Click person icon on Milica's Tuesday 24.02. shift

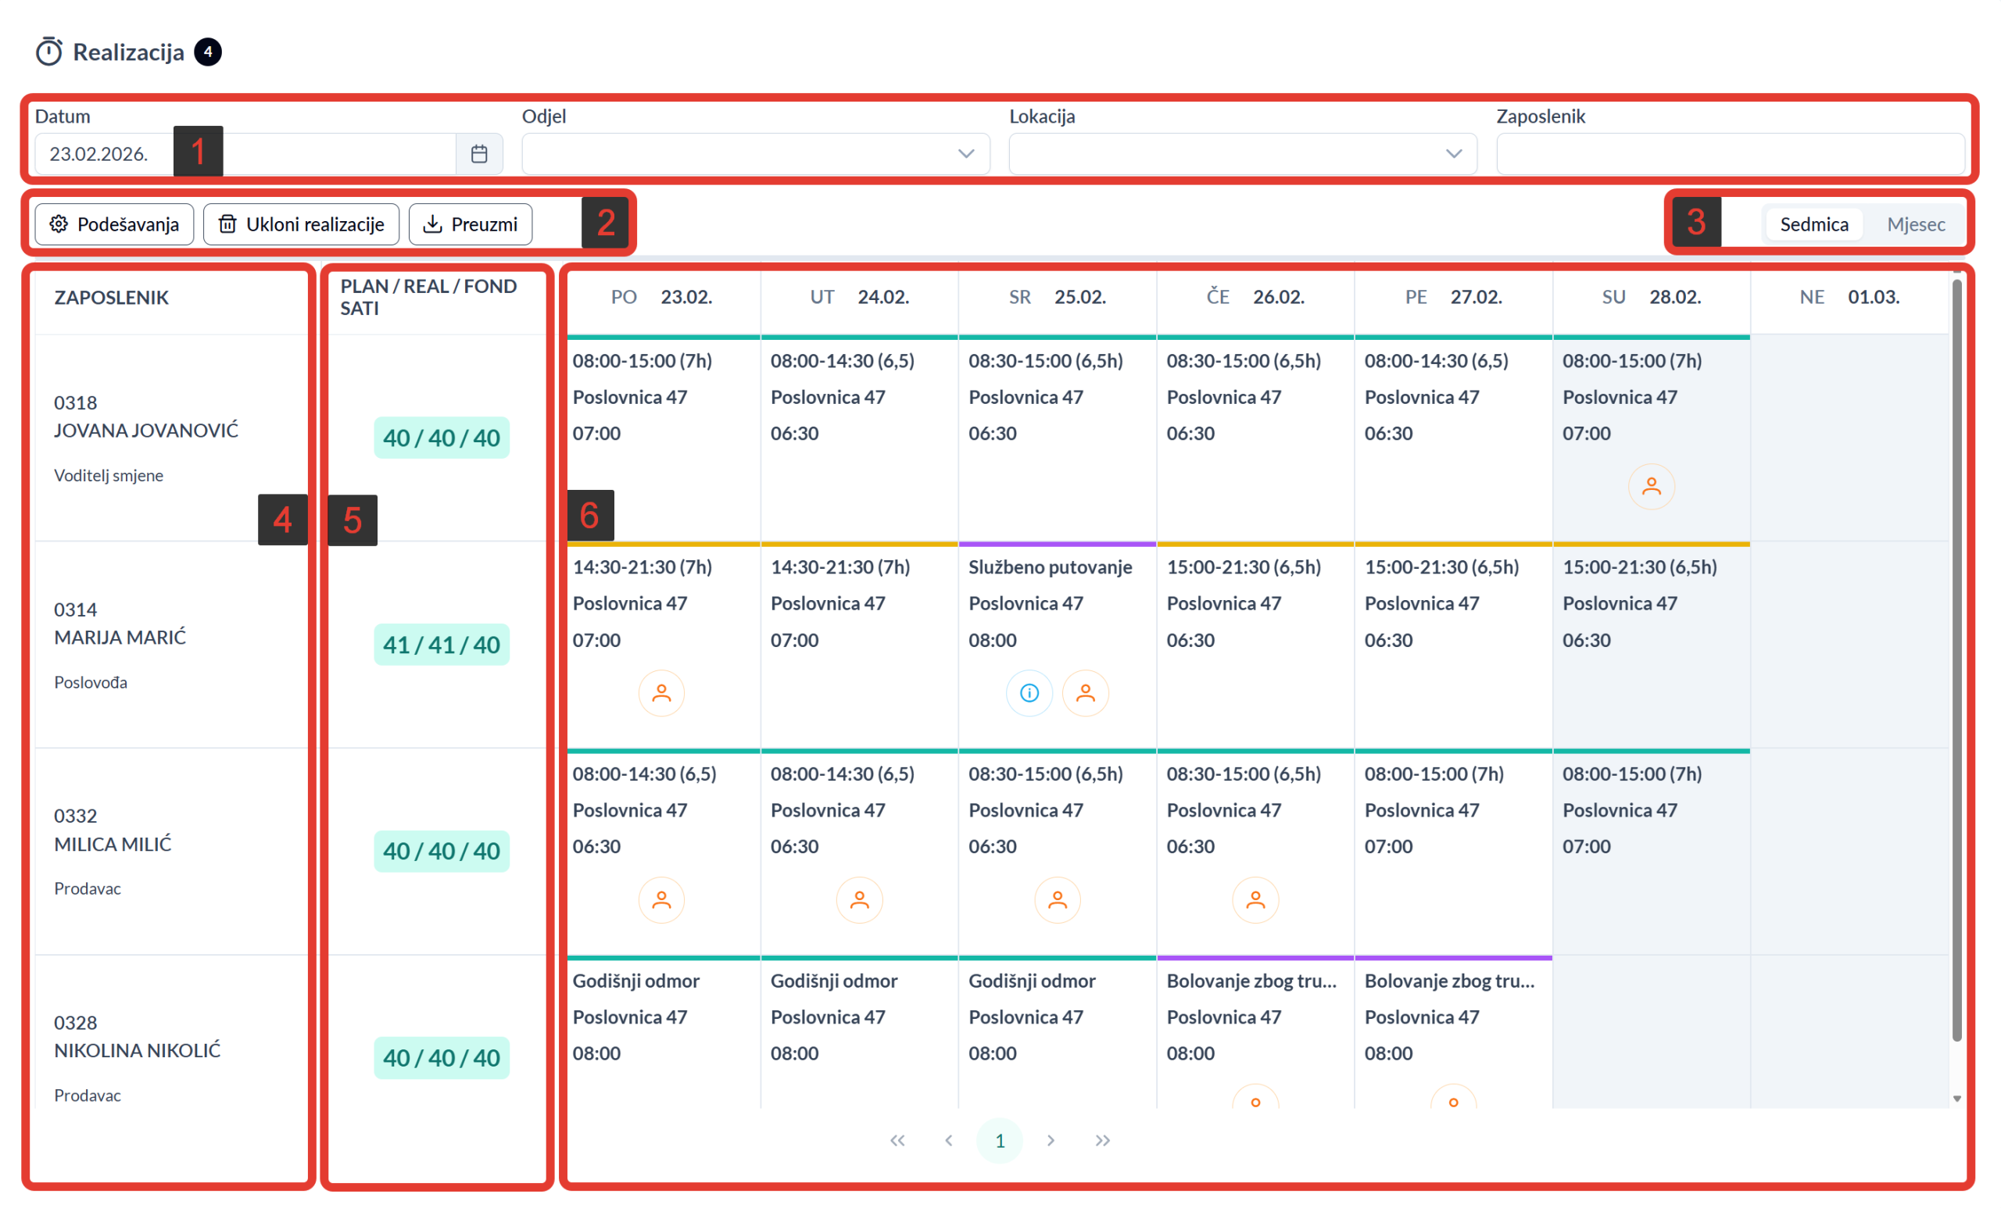pos(859,899)
